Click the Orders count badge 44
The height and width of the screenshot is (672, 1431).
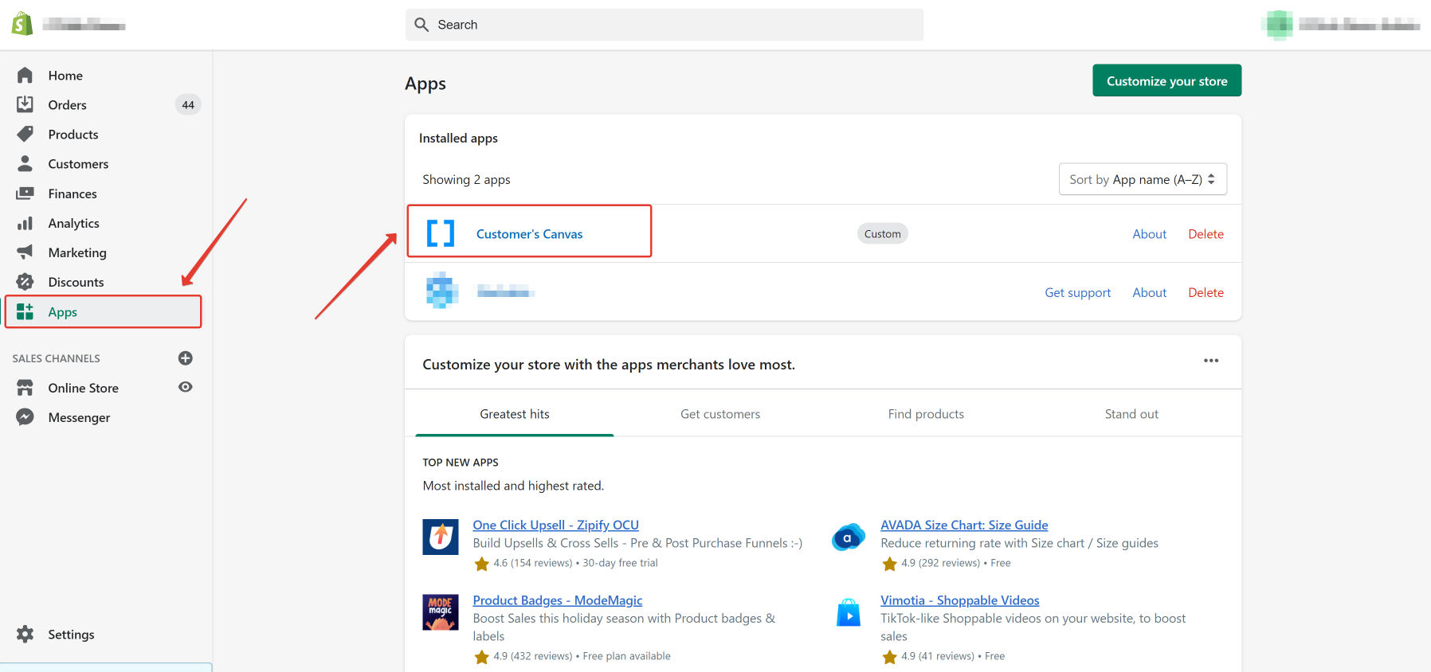188,104
